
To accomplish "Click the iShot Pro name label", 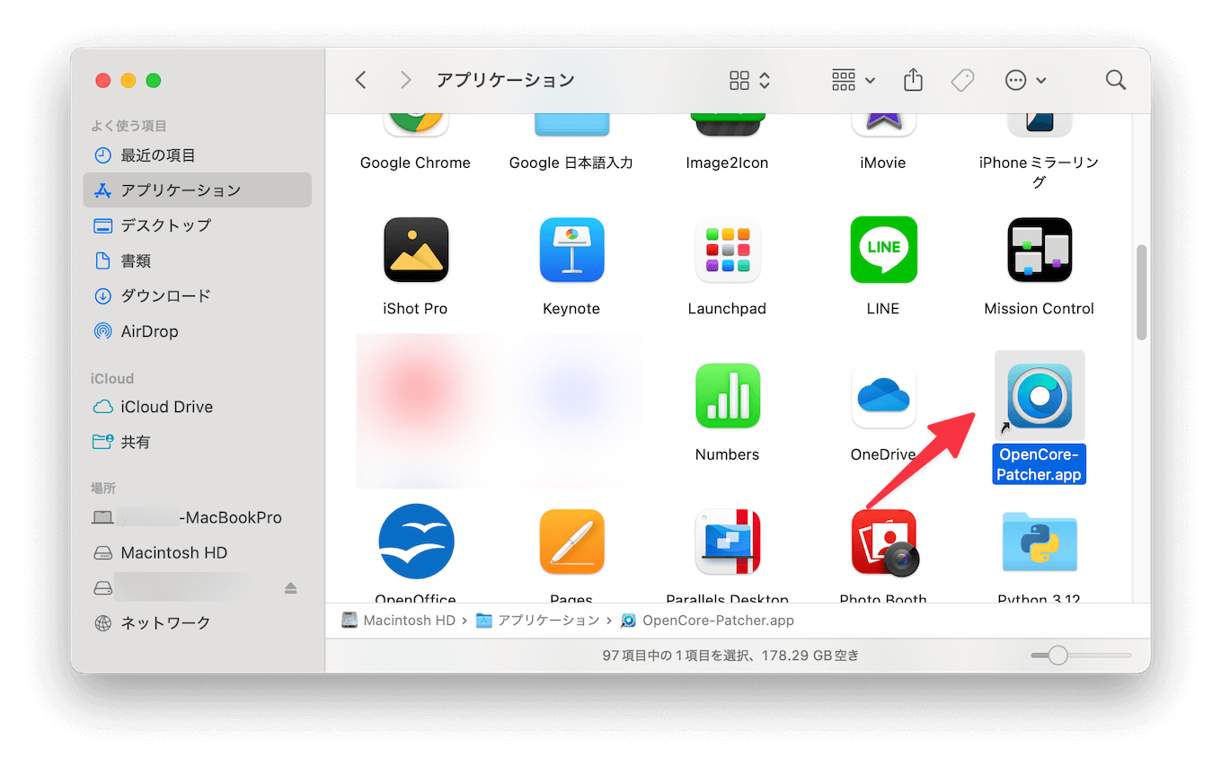I will pos(415,309).
